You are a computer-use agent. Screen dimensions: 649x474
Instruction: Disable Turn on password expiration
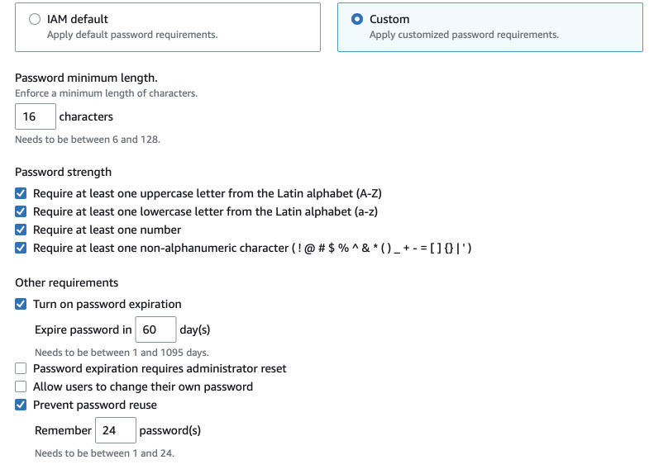(x=21, y=304)
